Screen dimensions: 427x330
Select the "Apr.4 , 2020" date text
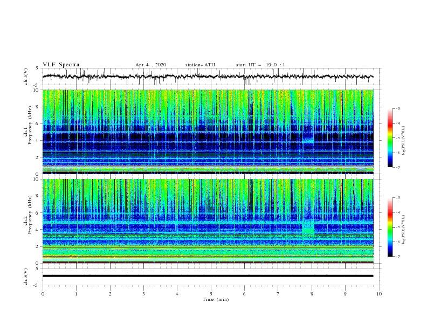(150, 65)
